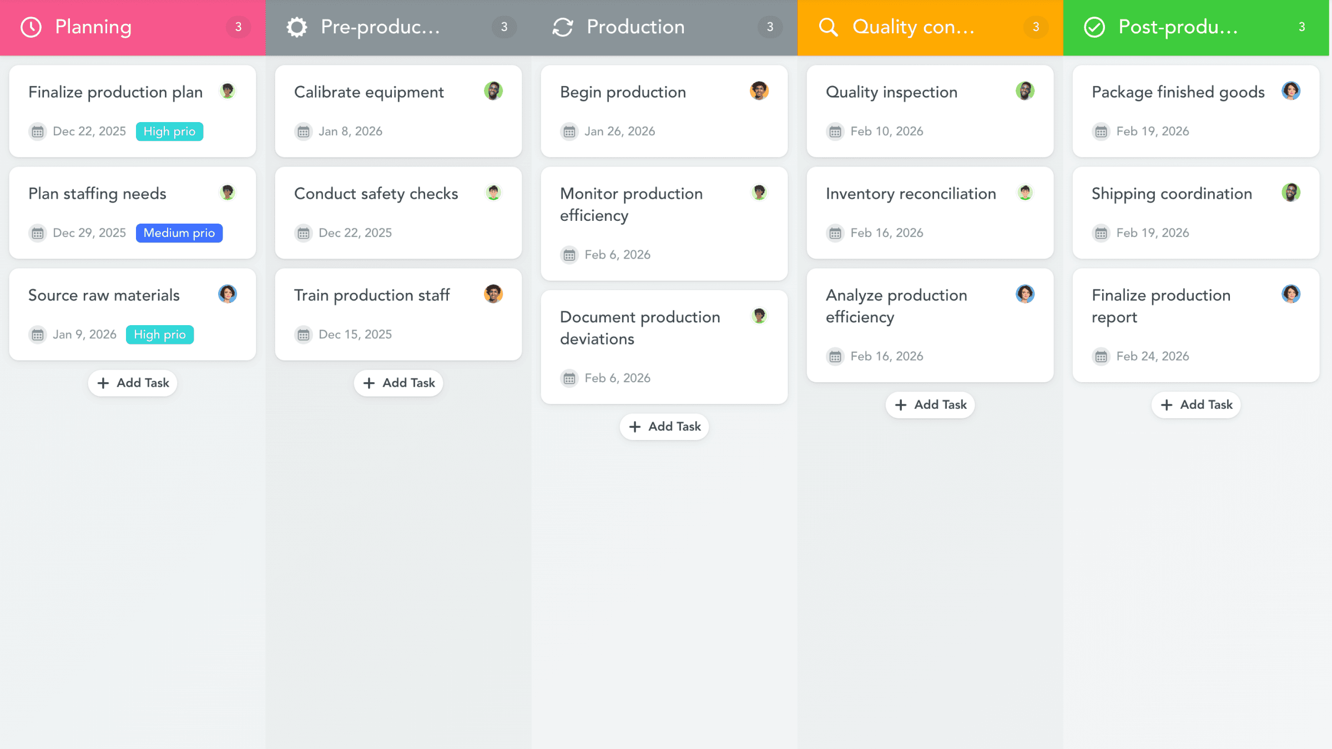This screenshot has height=749, width=1332.
Task: Click assignee avatar on Begin production card
Action: click(x=759, y=91)
